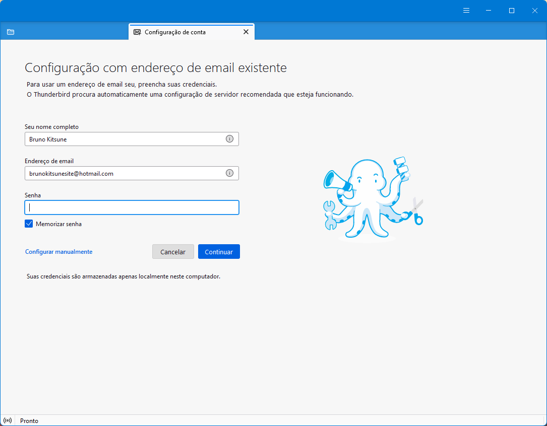Close the Configuração de conta tab
Screen dimensions: 547x426
pyautogui.click(x=246, y=32)
